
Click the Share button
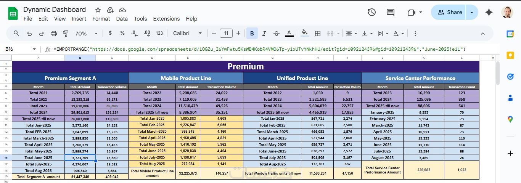[x=450, y=12]
